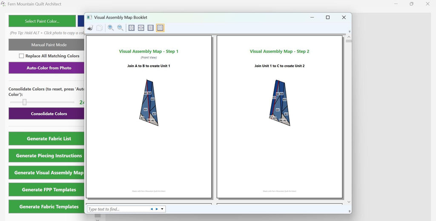The width and height of the screenshot is (436, 221).
Task: Click 'Join A to B to create Unit 1'
Action: (x=149, y=66)
